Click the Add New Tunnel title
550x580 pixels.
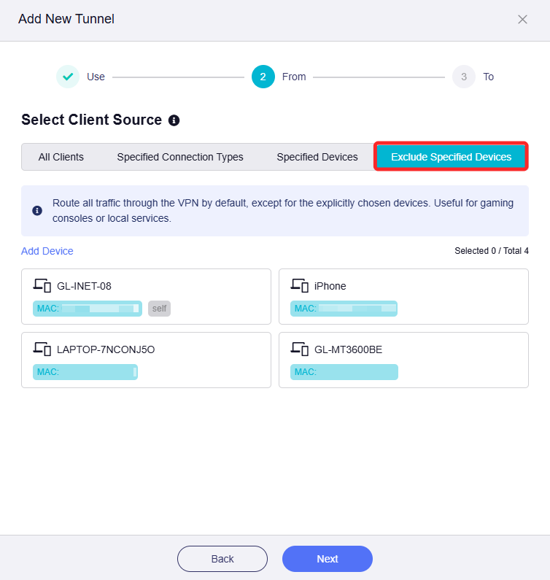pos(66,19)
